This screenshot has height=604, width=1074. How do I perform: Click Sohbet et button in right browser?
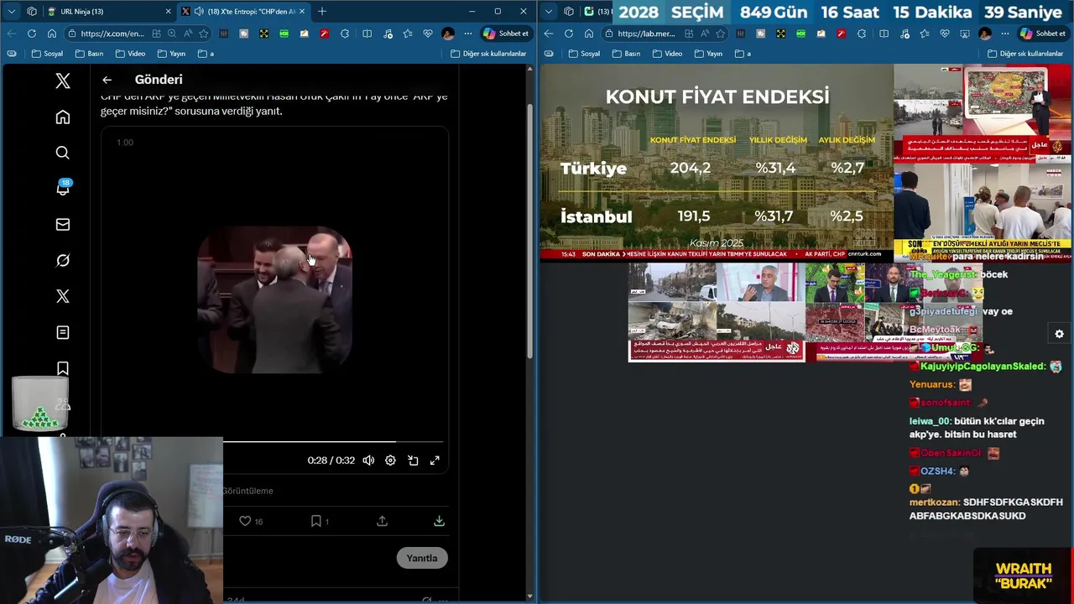[1043, 34]
